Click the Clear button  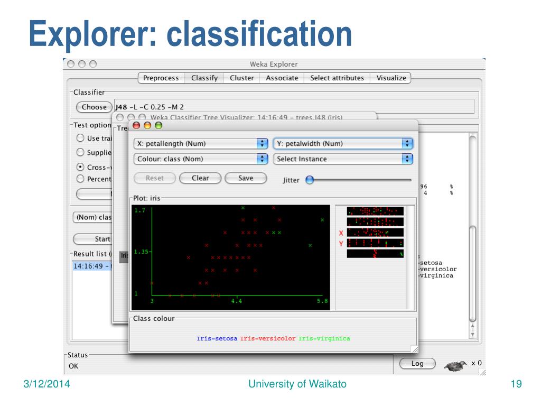click(x=200, y=178)
